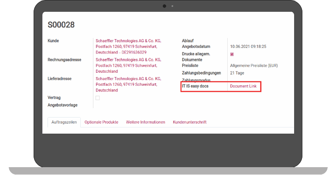Uncheck the Drucke allgem. Dokumente checkbox
The width and height of the screenshot is (336, 175).
[x=232, y=54]
